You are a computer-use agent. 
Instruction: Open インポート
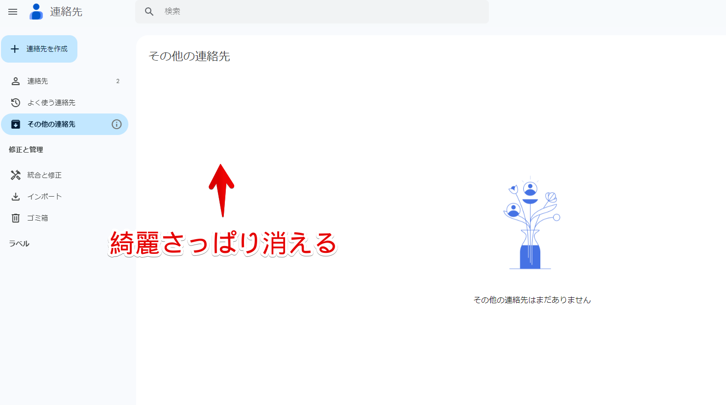65,197
